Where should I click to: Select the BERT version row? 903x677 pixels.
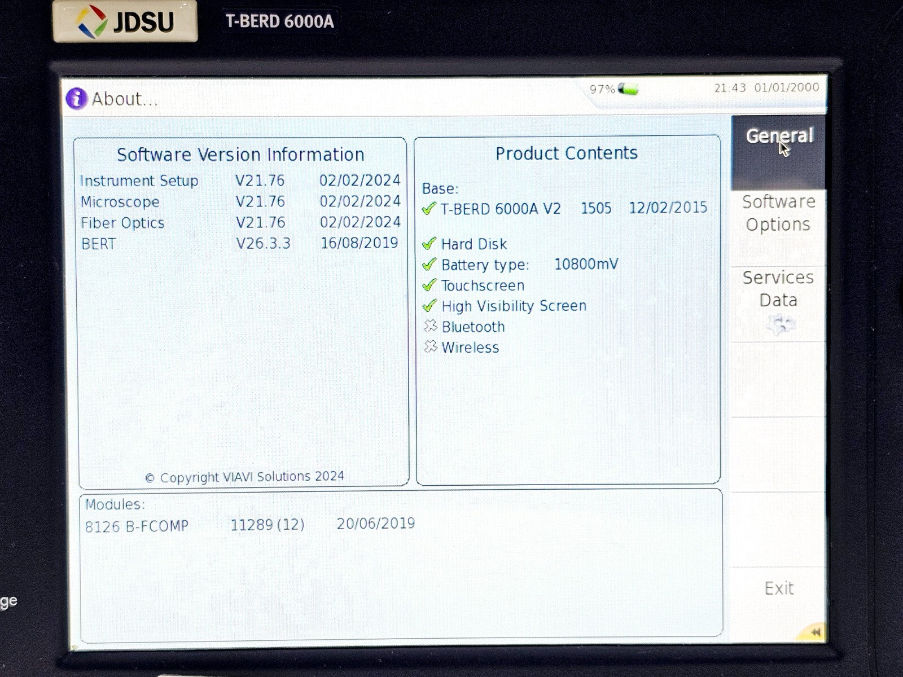pos(240,244)
